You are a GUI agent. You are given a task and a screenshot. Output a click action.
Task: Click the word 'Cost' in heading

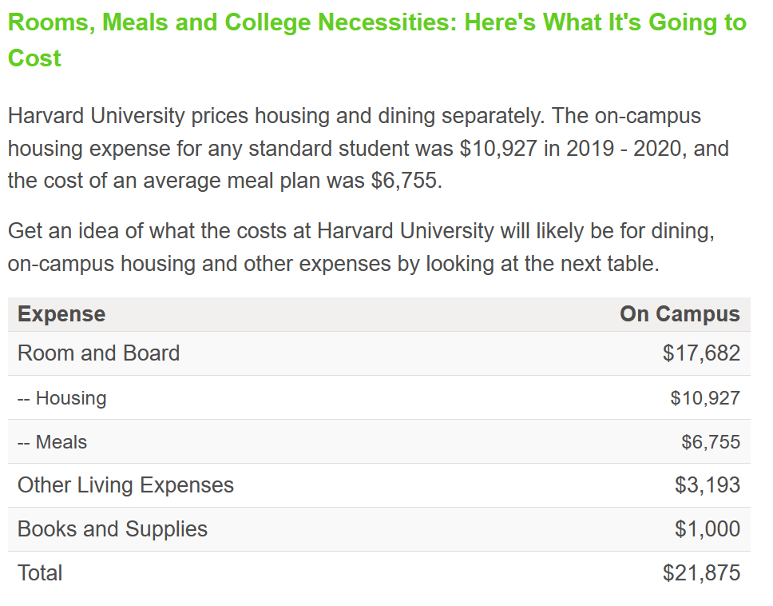click(x=34, y=58)
